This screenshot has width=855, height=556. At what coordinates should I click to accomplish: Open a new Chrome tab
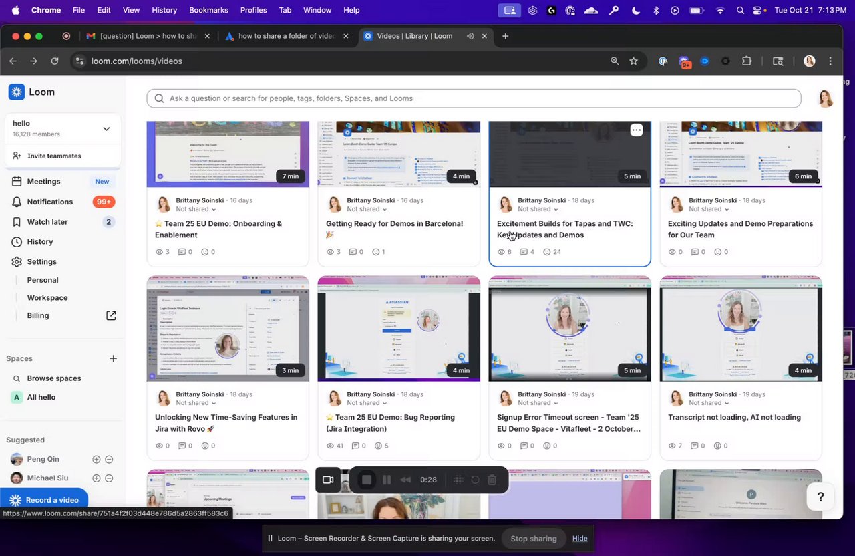[x=505, y=36]
